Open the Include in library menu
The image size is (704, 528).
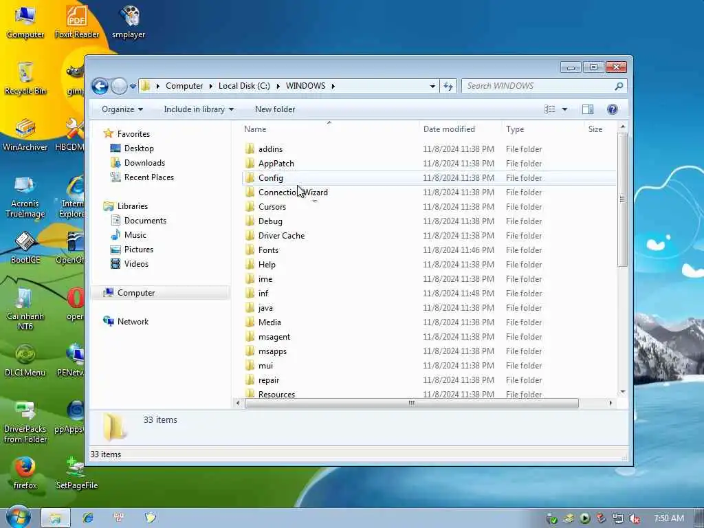click(x=199, y=109)
